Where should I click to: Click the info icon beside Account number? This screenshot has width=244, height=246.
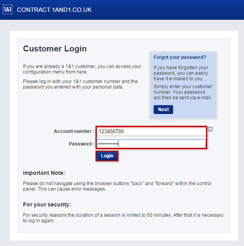210,129
